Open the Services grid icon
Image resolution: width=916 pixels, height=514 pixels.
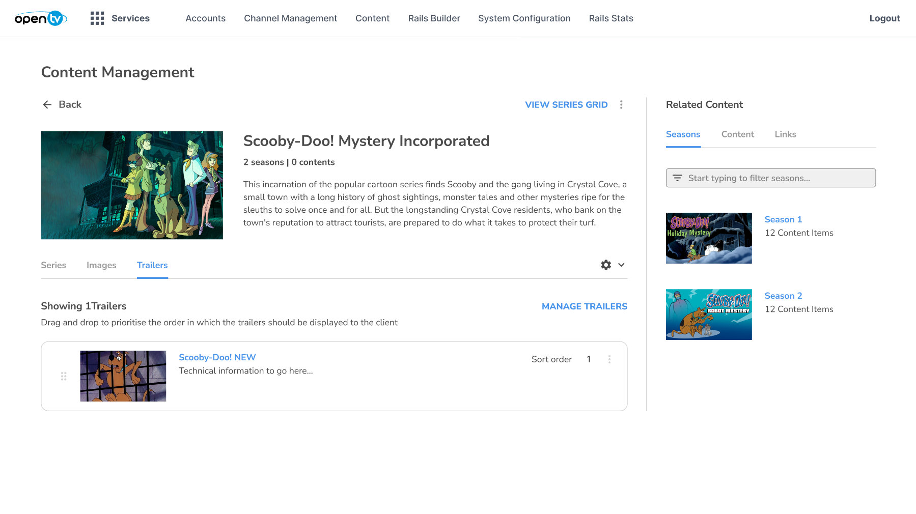click(x=97, y=18)
